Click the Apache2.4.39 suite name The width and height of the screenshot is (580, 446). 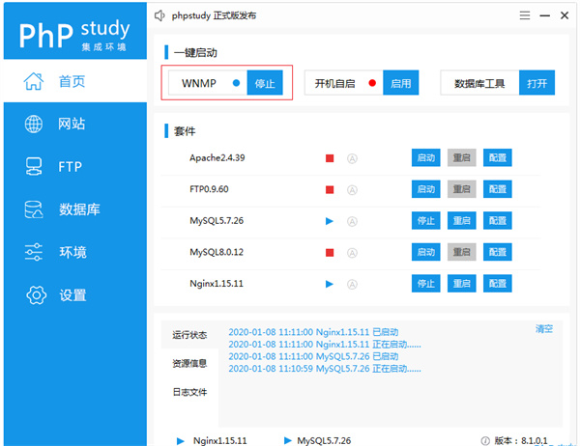pos(217,157)
